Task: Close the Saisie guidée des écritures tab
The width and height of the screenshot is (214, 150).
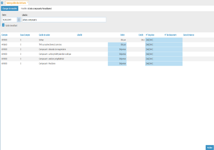Action: [x=28, y=2]
